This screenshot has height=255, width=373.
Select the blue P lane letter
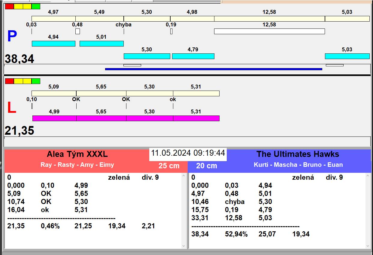point(12,37)
